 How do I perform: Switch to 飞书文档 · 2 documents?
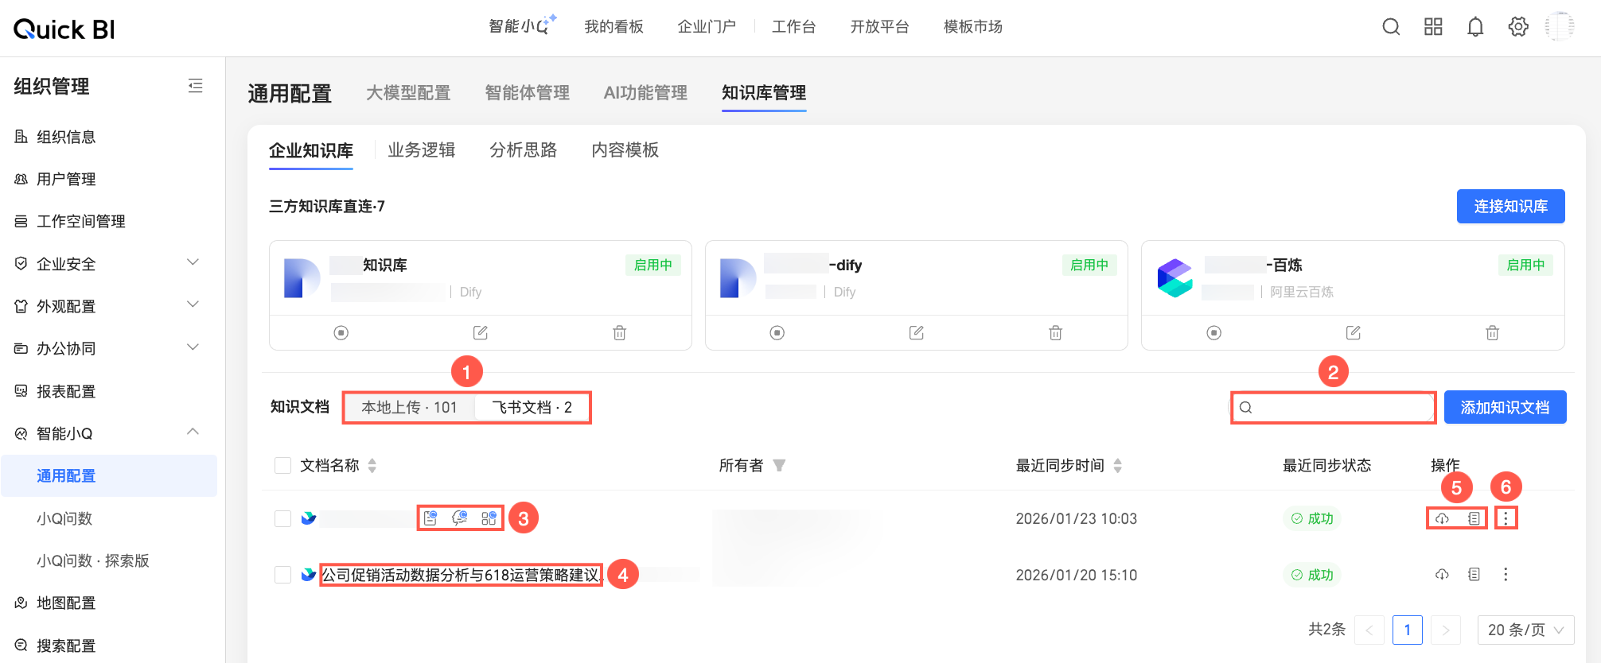click(532, 408)
